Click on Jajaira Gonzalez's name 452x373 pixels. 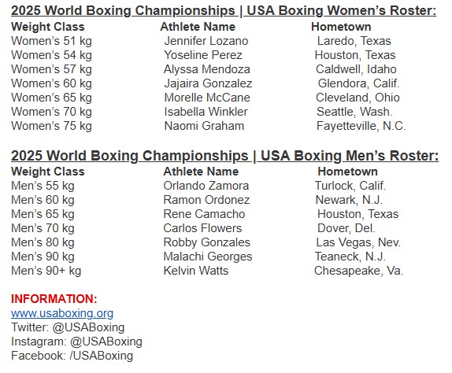tap(208, 83)
